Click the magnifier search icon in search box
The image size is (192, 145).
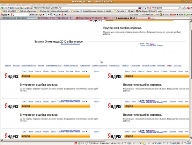tap(179, 8)
